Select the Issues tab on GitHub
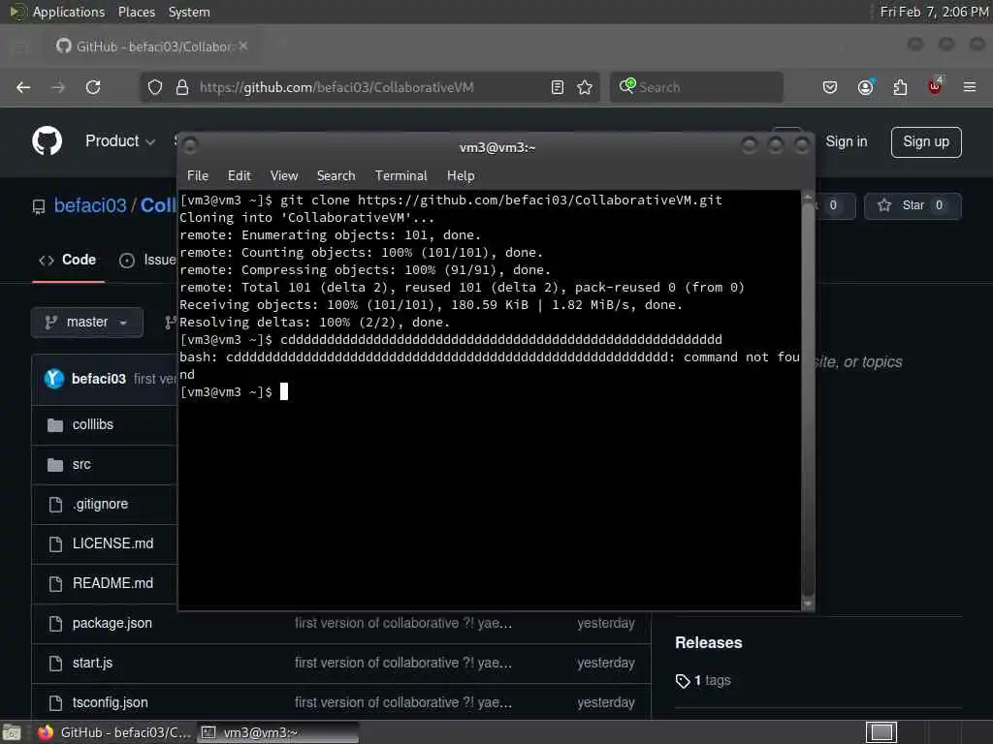Screen dimensions: 993x744 click(x=147, y=260)
